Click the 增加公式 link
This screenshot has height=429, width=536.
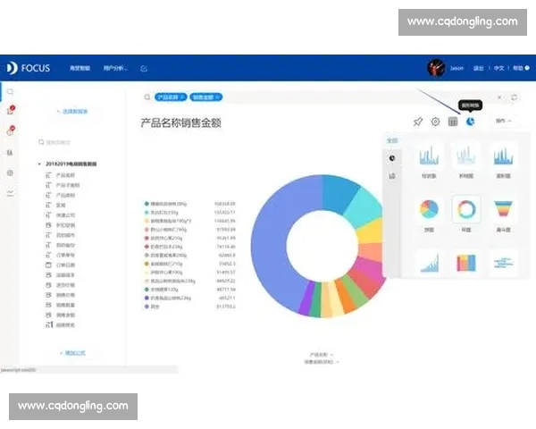tap(73, 353)
